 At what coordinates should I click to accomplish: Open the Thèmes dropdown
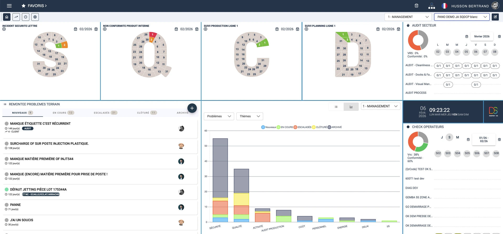pyautogui.click(x=249, y=116)
